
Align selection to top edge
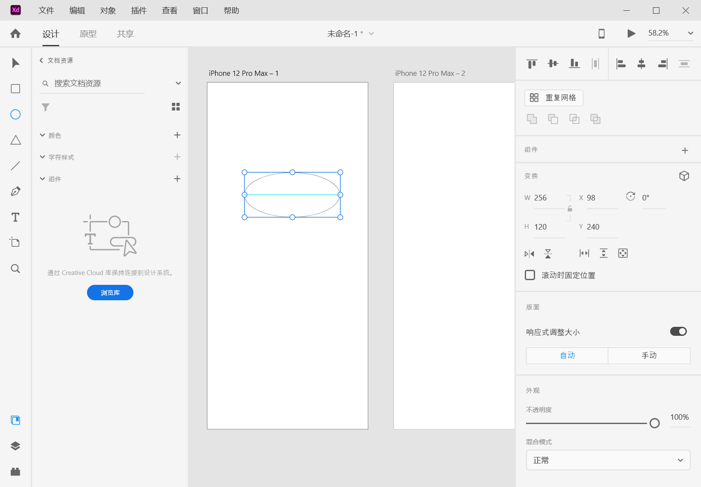532,63
